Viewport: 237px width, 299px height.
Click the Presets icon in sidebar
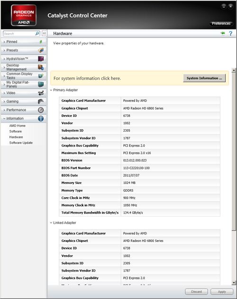41,50
